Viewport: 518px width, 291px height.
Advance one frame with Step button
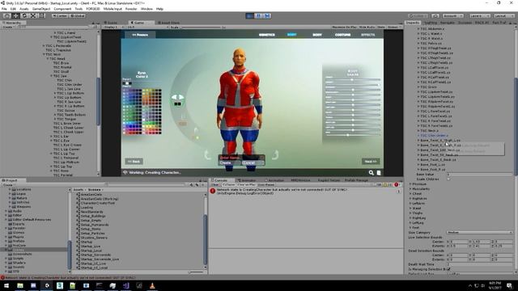pyautogui.click(x=267, y=16)
